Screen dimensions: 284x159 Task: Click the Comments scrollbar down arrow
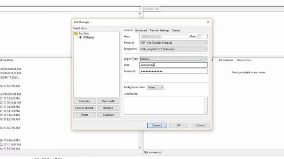point(205,113)
